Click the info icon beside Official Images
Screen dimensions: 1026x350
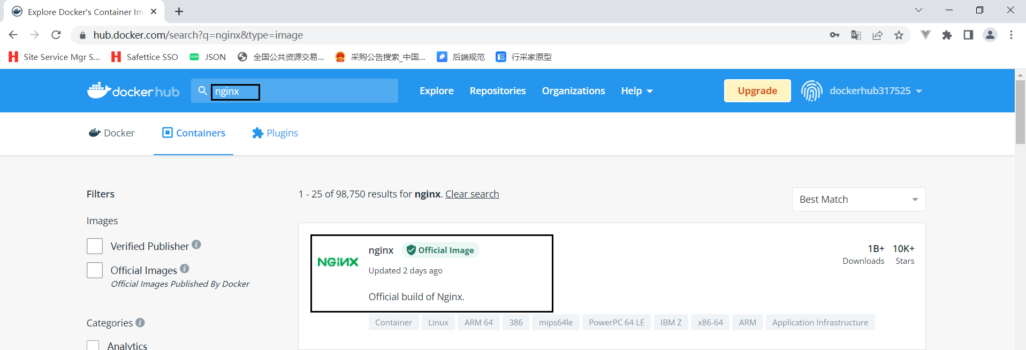click(185, 269)
